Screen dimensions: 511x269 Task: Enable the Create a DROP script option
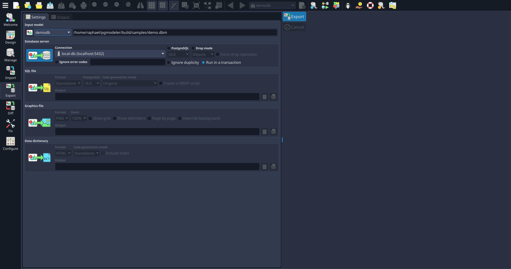pyautogui.click(x=161, y=83)
